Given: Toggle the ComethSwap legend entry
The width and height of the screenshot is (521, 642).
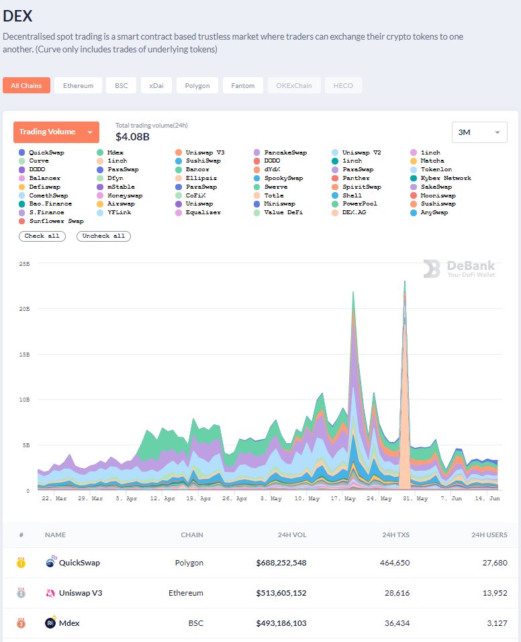Looking at the screenshot, I should [x=44, y=195].
